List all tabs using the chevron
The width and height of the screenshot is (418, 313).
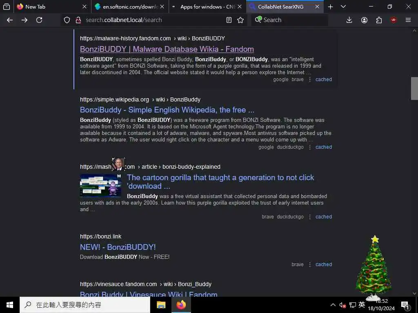click(343, 7)
